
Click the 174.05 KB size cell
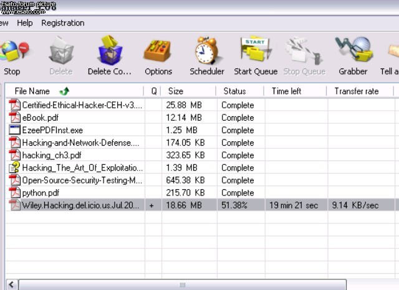(x=185, y=143)
